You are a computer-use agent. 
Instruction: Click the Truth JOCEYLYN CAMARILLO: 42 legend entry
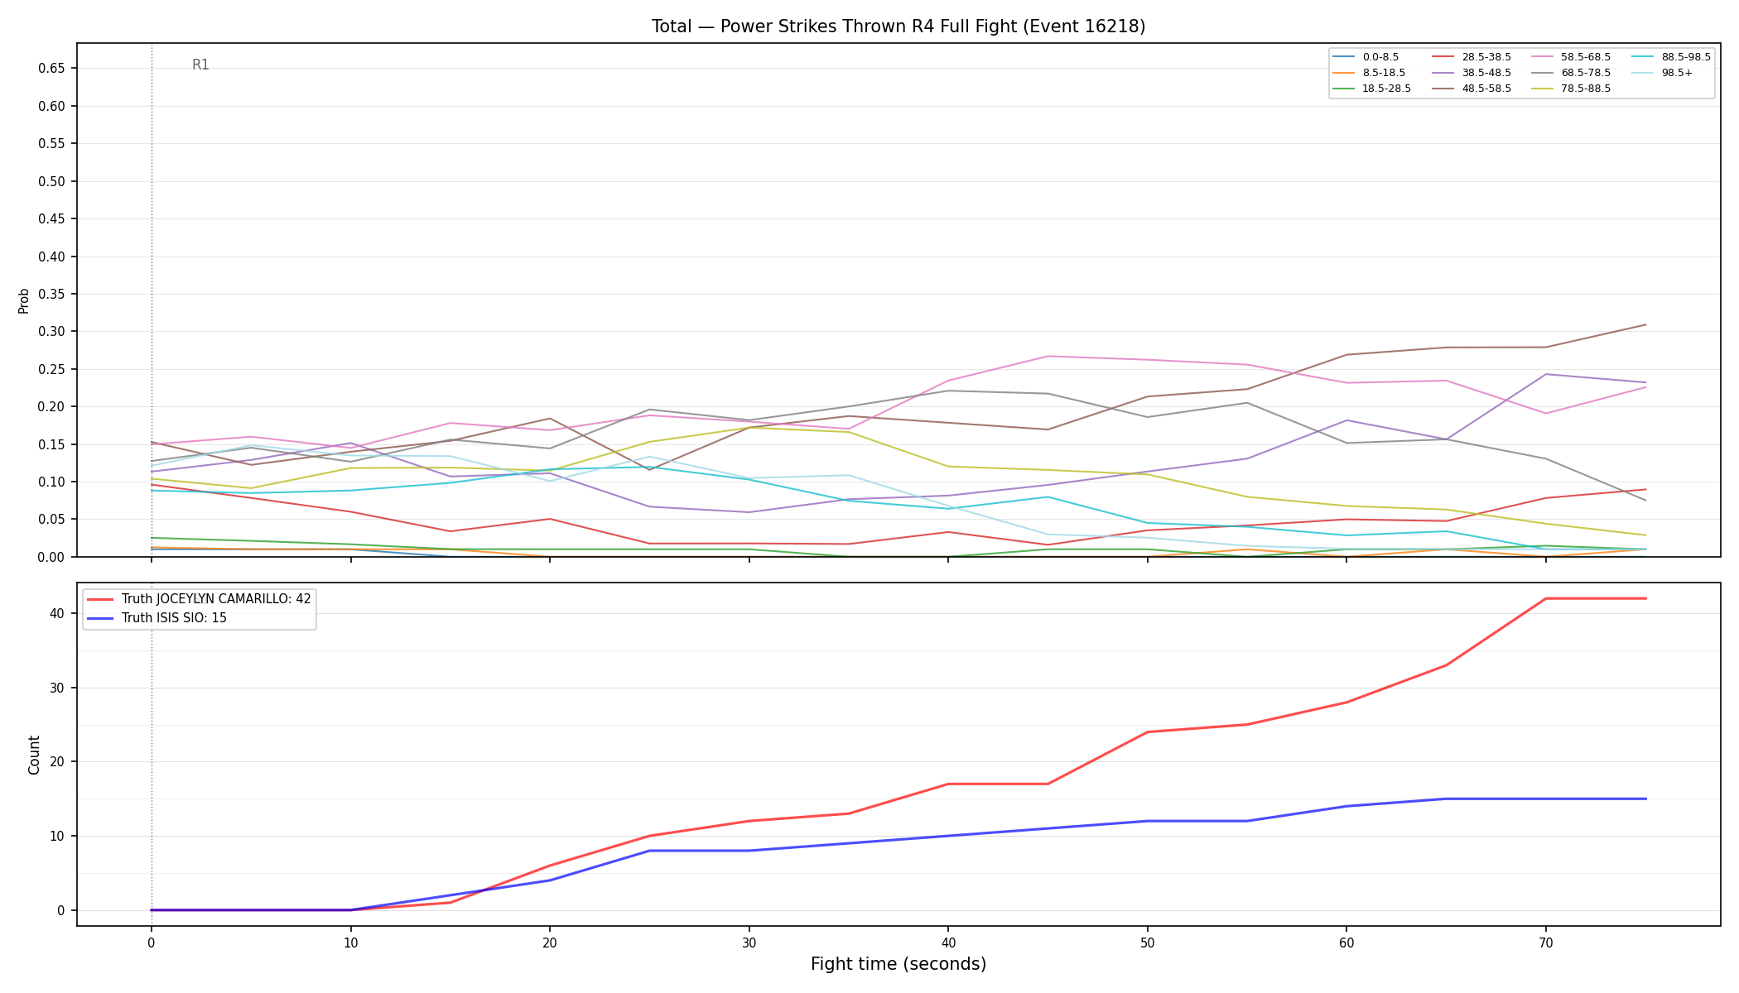[x=199, y=599]
